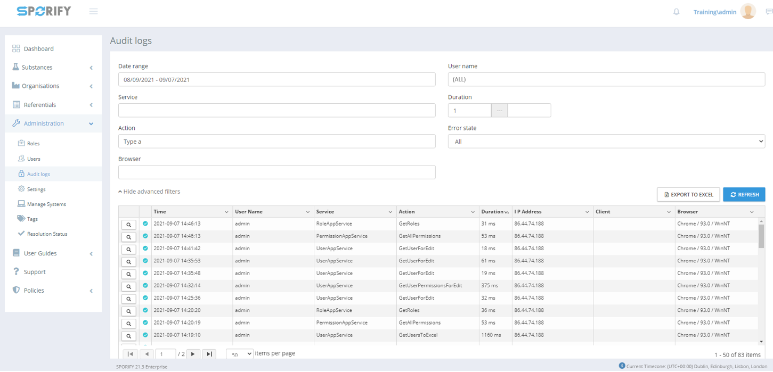Image resolution: width=773 pixels, height=372 pixels.
Task: Click the notification bell icon
Action: click(x=676, y=12)
